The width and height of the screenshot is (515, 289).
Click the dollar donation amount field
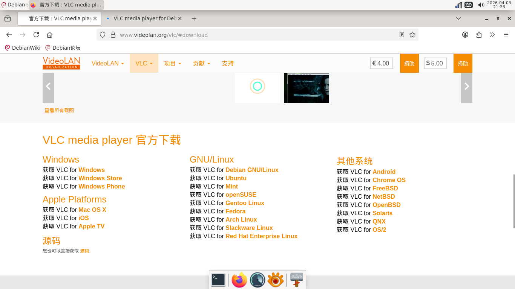pos(437,63)
